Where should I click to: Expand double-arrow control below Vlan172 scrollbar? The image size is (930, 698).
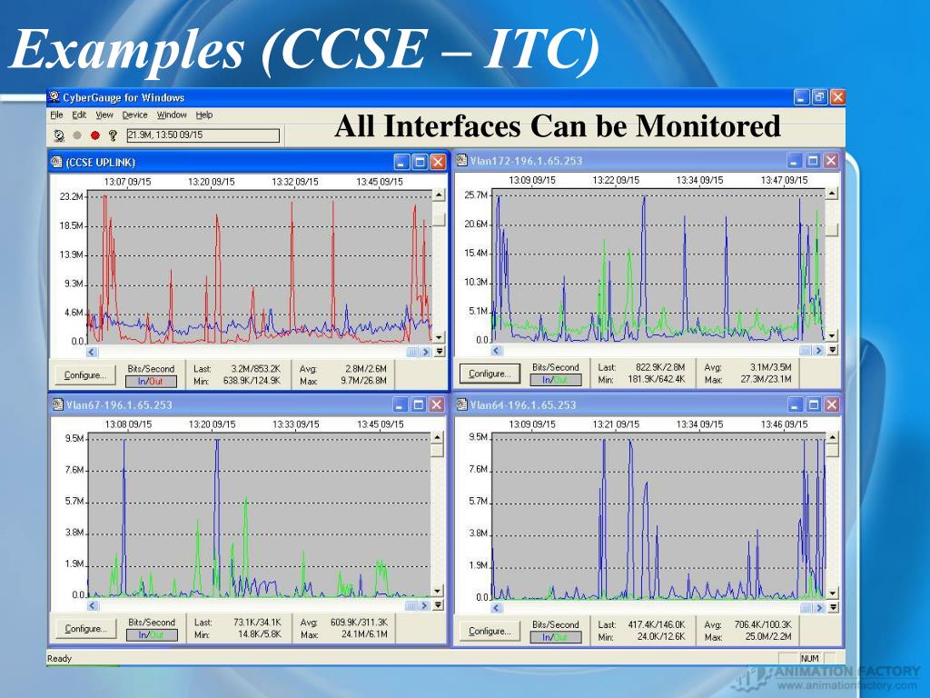832,350
